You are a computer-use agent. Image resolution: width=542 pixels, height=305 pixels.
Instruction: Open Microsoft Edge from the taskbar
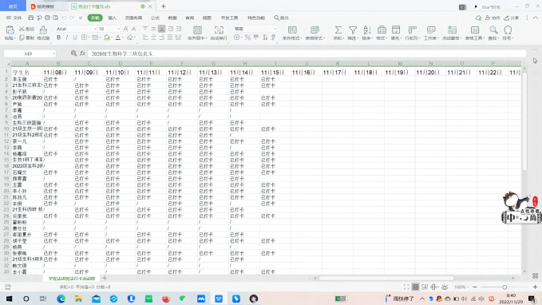click(61, 299)
